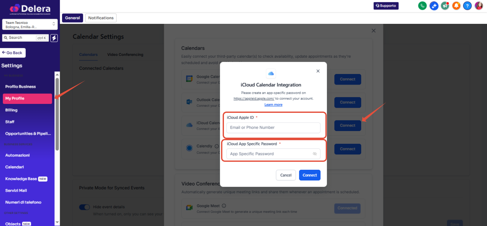Click the iCloud icon in calendar list
487x226 pixels.
(x=189, y=125)
